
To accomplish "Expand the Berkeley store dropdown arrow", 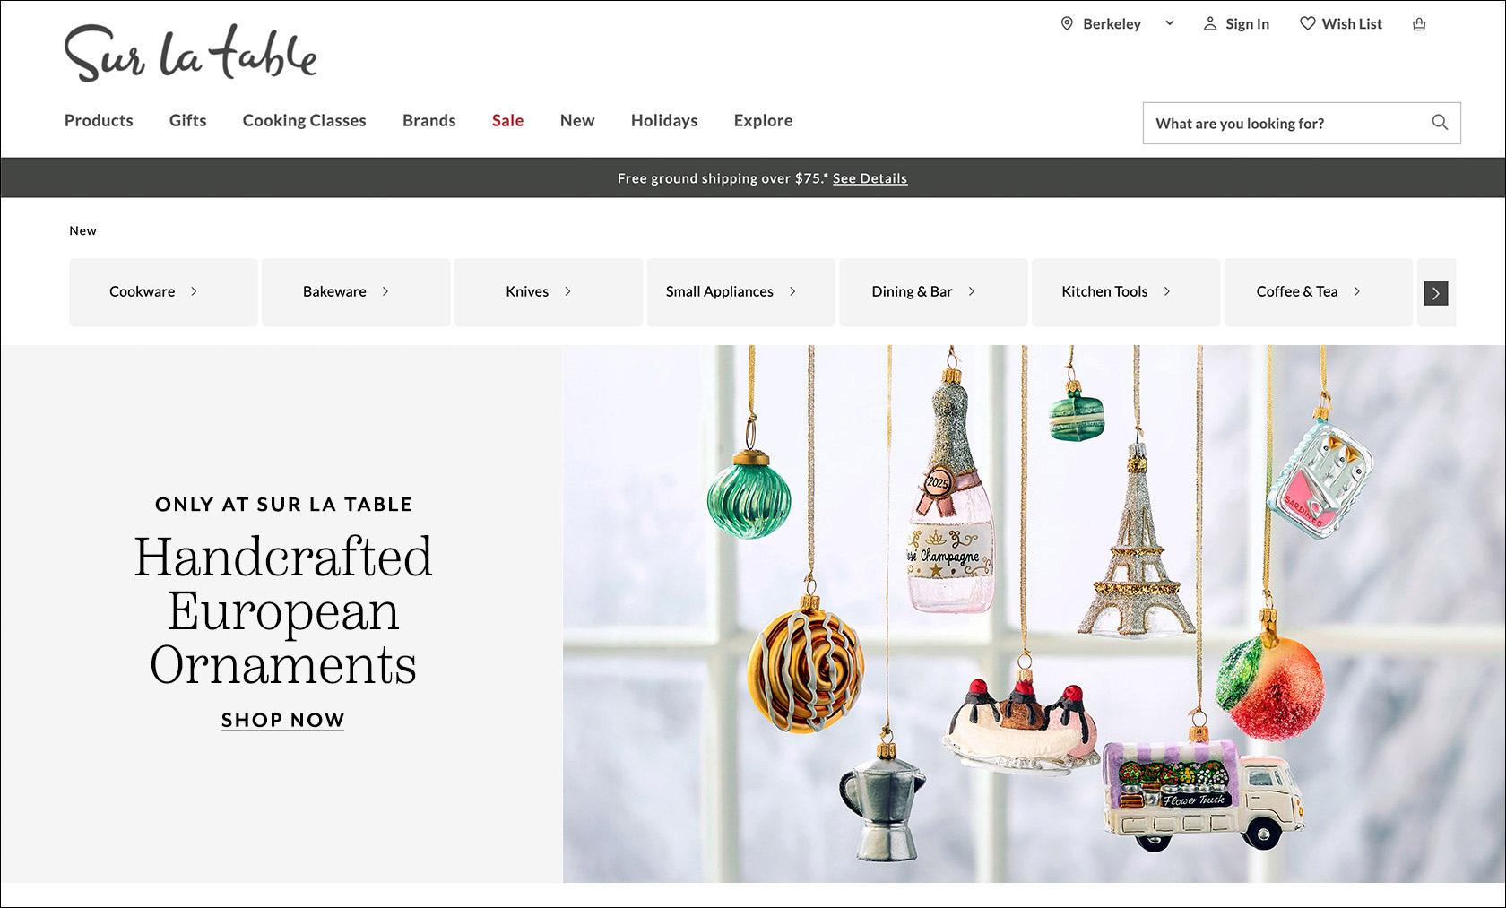I will point(1169,23).
